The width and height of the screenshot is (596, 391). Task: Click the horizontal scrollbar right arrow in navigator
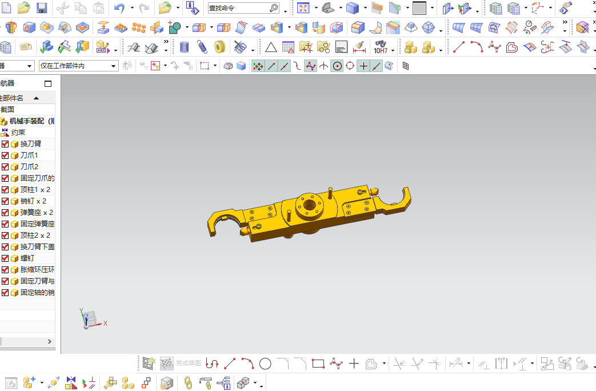click(x=49, y=342)
